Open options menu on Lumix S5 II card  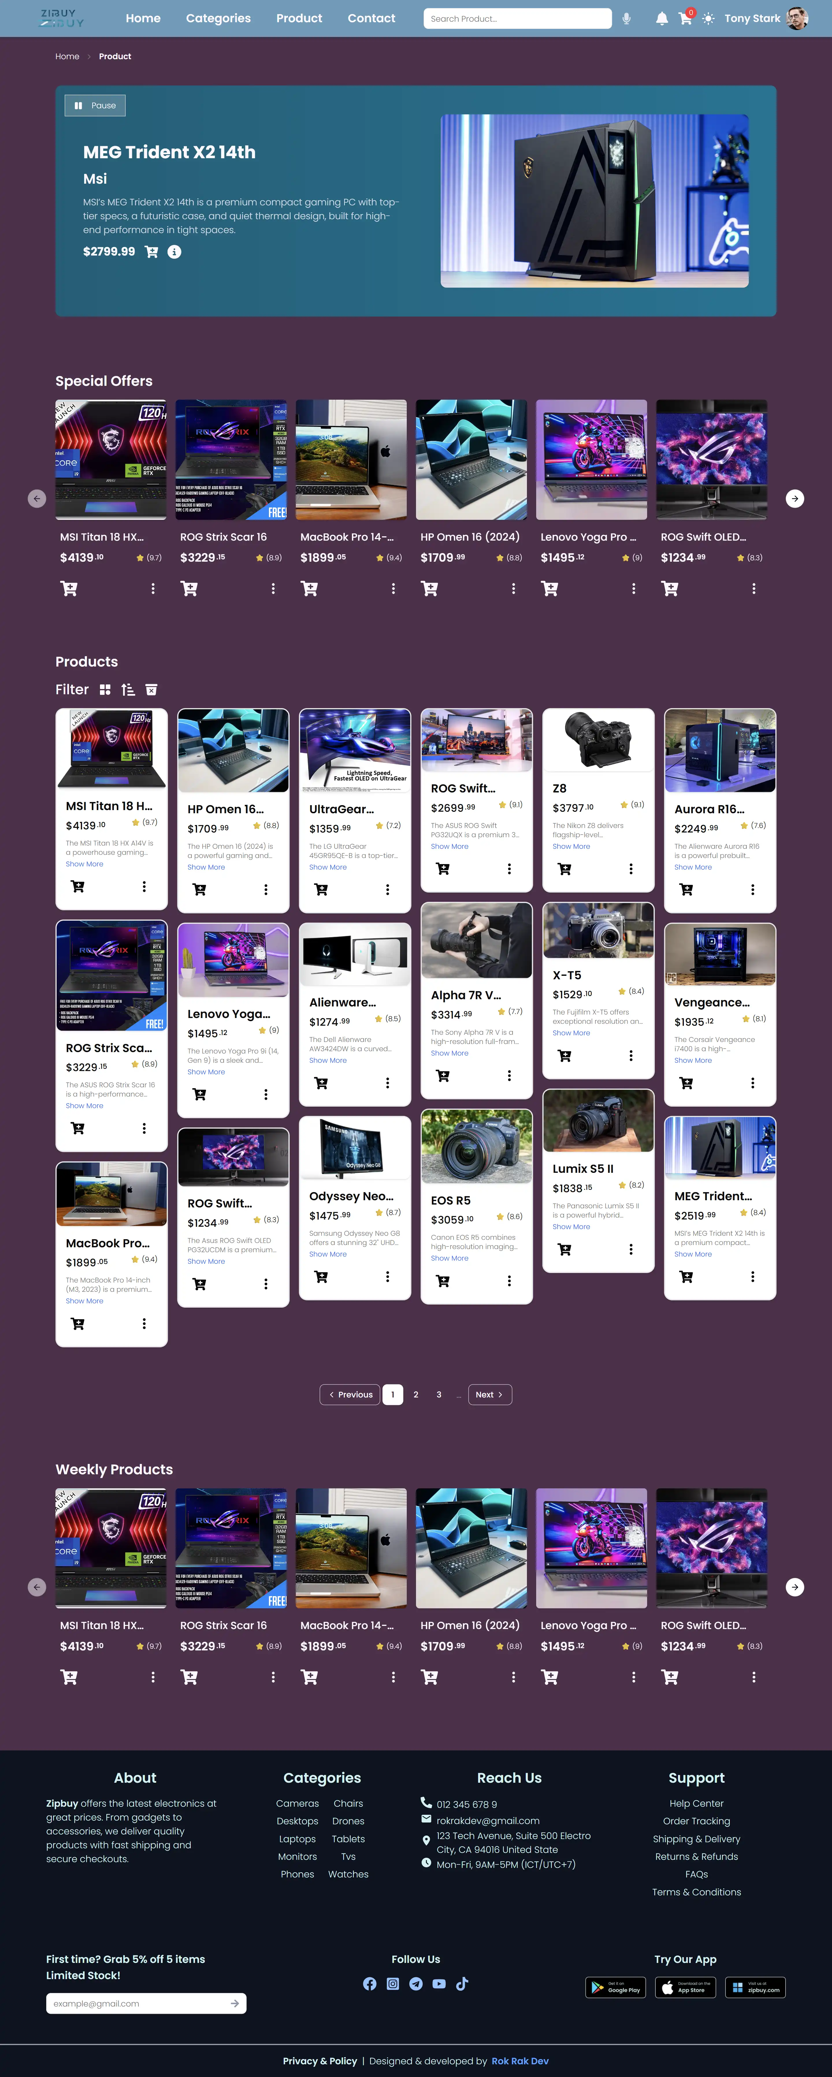click(x=631, y=1249)
